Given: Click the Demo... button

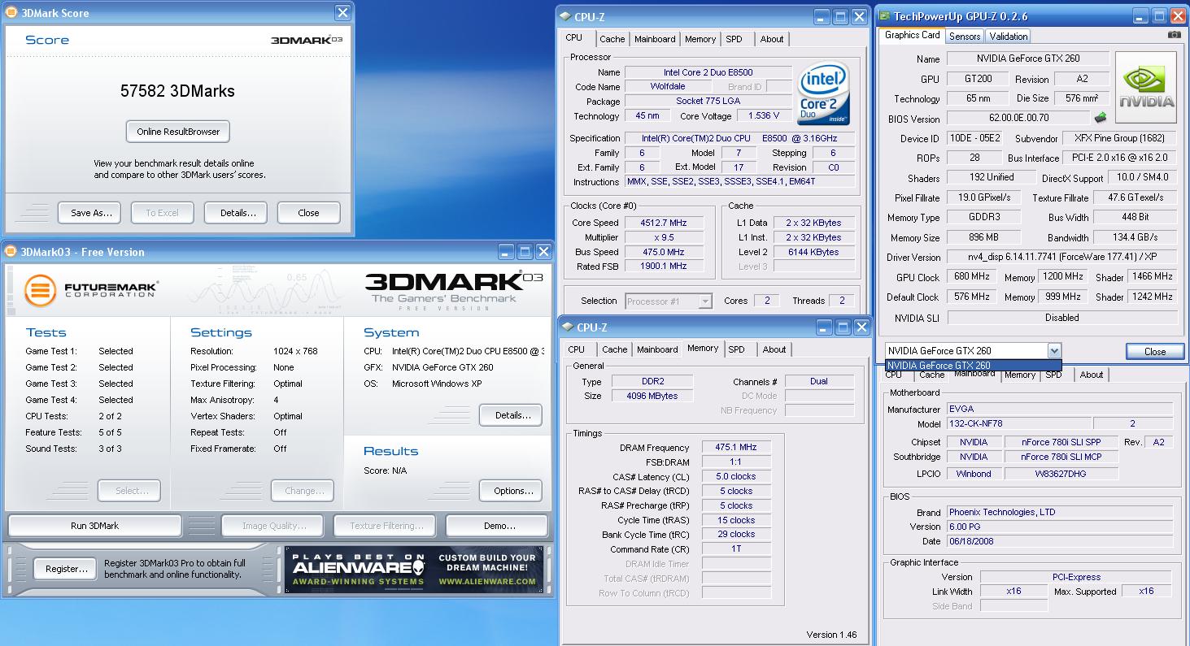Looking at the screenshot, I should coord(499,526).
